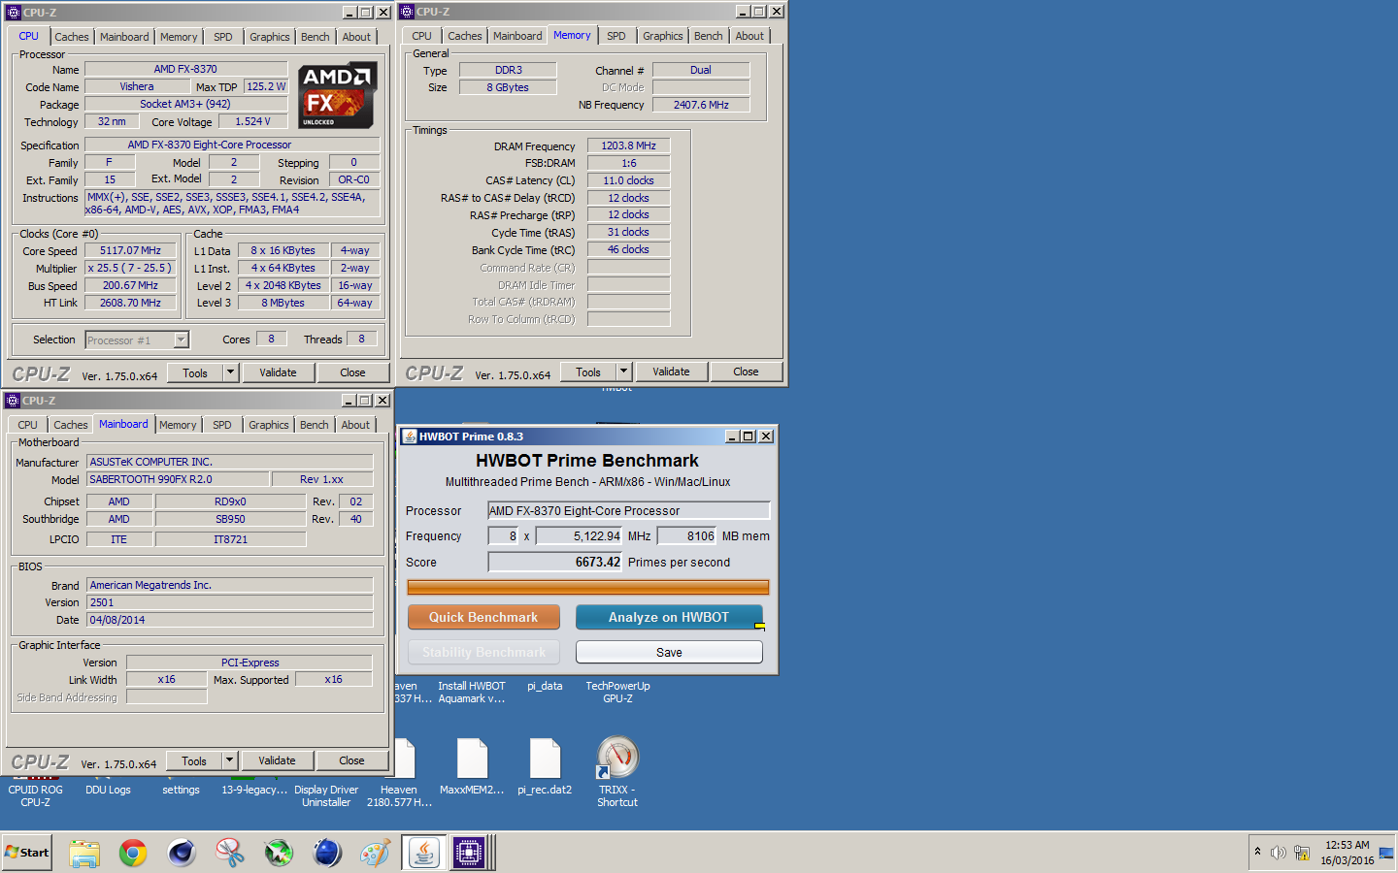Click the blue globe taskbar icon
Screen dimensions: 1398x873
(x=327, y=853)
